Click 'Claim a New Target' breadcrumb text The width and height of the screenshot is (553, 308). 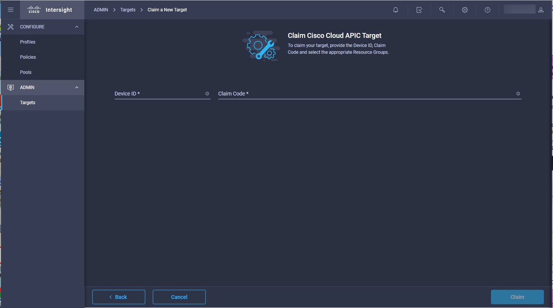(x=167, y=10)
